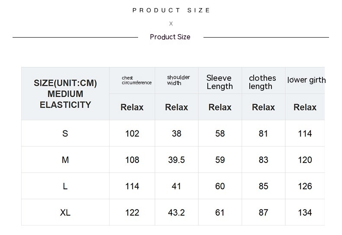
Task: Click the sleeve length value 60
Action: [220, 186]
